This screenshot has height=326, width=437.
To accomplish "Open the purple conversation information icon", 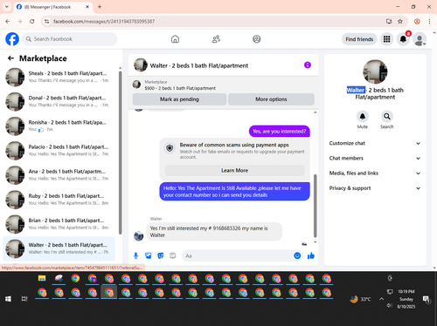I will point(308,65).
